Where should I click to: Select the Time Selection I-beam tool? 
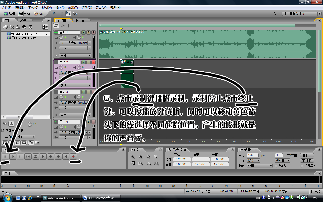click(62, 14)
